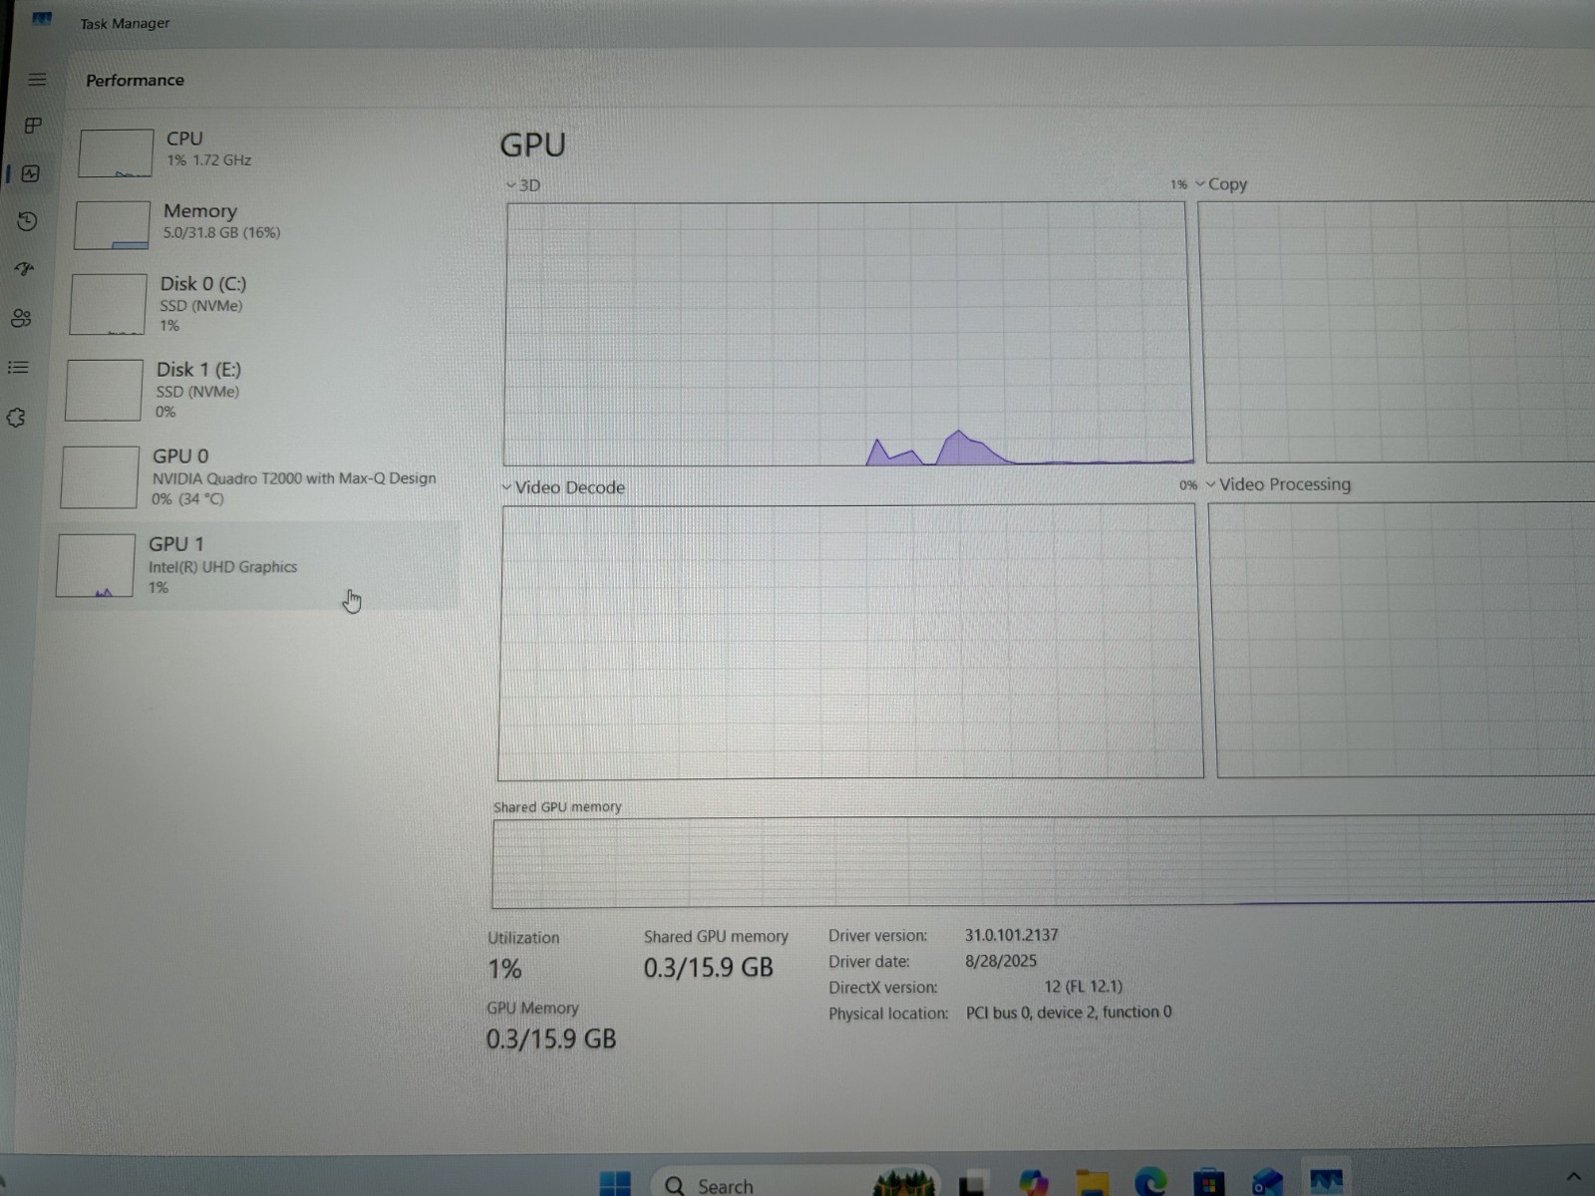Click the Copy engine usage graph

pyautogui.click(x=1398, y=331)
